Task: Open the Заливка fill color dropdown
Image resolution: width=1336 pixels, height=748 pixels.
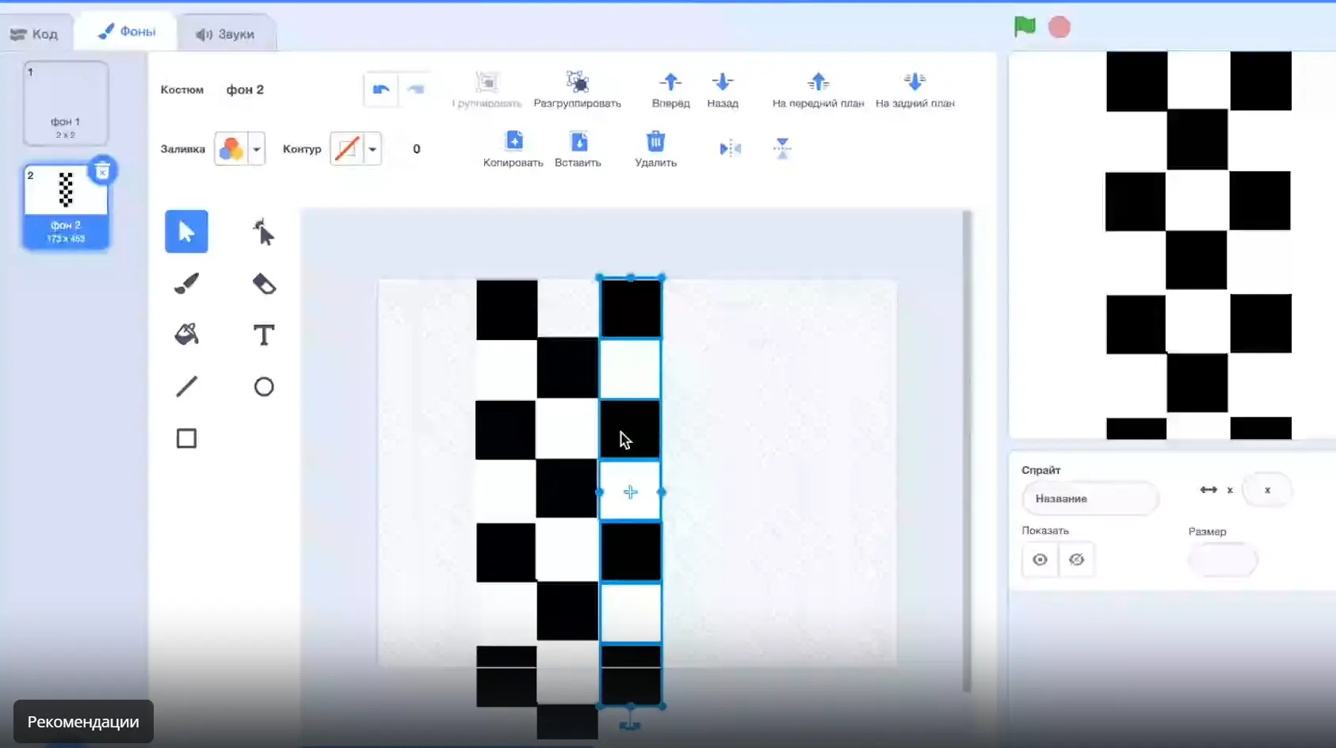Action: pos(256,149)
